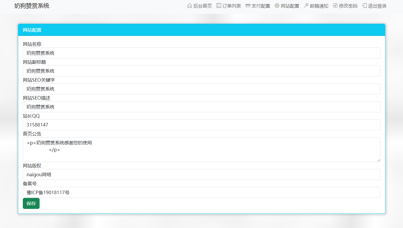Open 后台首页 from the top navigation
Screen dimensions: 403x228
point(202,5)
